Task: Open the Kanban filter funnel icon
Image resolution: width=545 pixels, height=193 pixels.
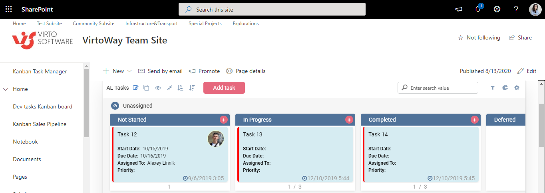Action: 493,88
